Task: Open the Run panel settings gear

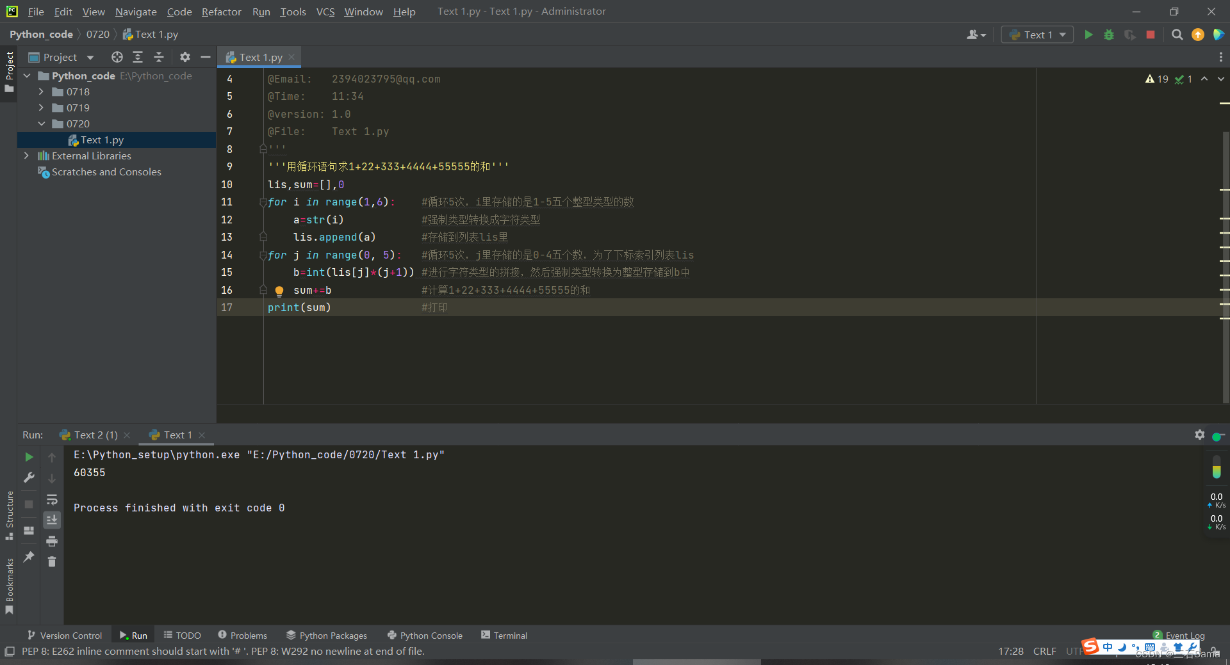Action: (x=1199, y=435)
